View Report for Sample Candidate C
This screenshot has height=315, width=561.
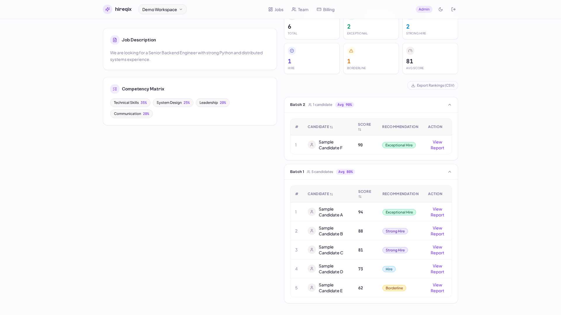(x=437, y=250)
